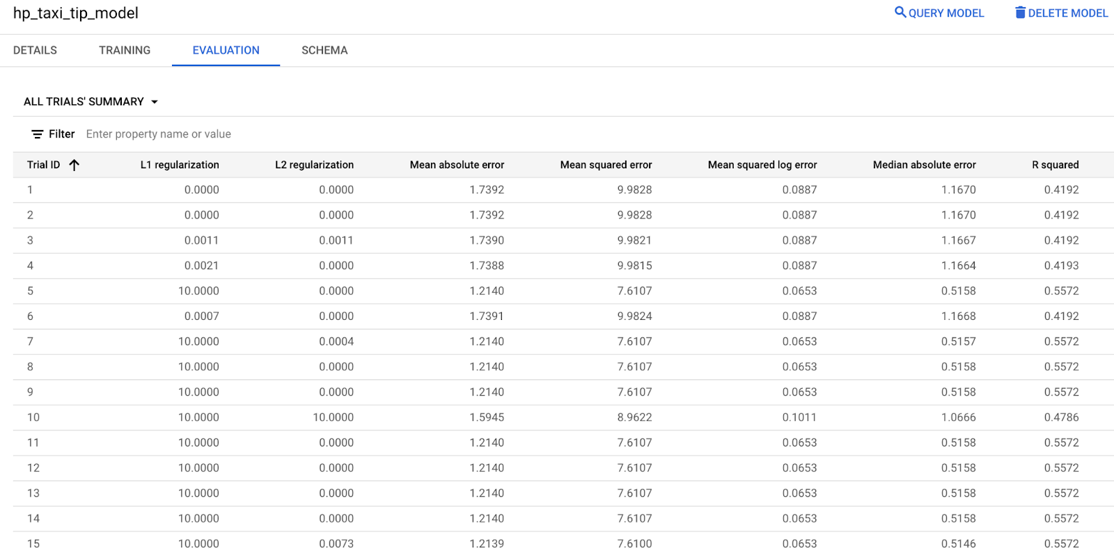Click mean squared error 7.6100
This screenshot has height=553, width=1114.
pos(634,544)
